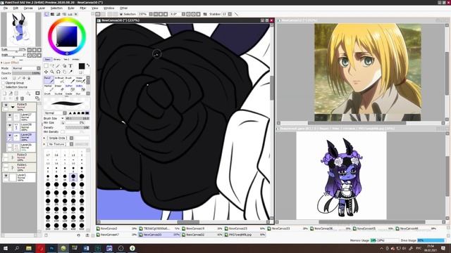451x253 pixels.
Task: Expand the Folder3 layer group
Action: pyautogui.click(x=13, y=157)
